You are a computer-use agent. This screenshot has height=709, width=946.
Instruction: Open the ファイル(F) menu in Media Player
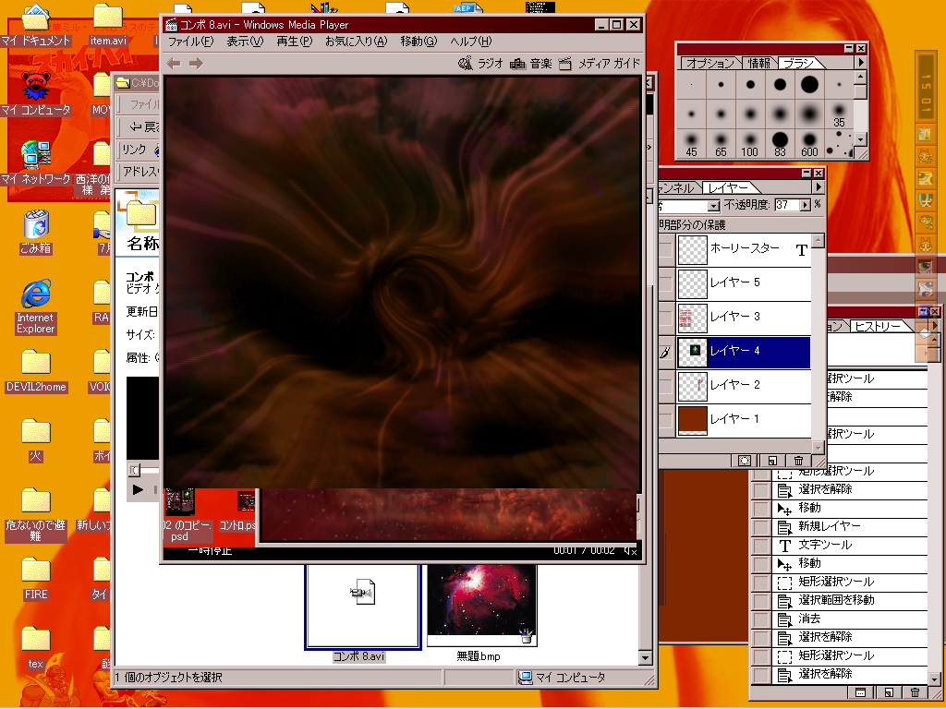190,42
